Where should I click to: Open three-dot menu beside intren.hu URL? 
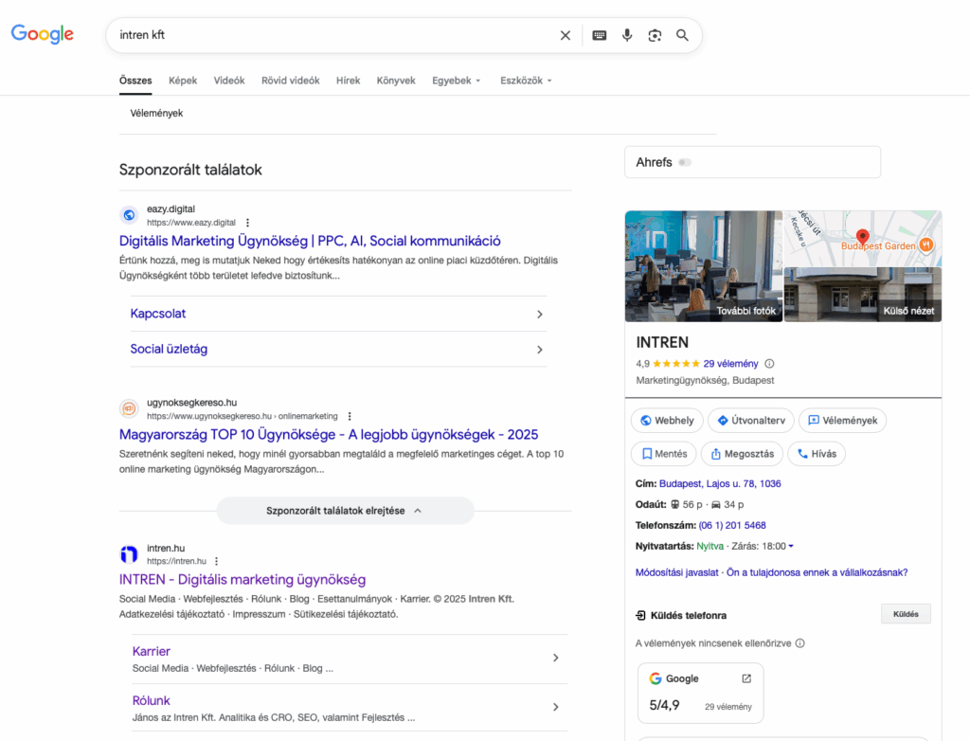click(217, 562)
